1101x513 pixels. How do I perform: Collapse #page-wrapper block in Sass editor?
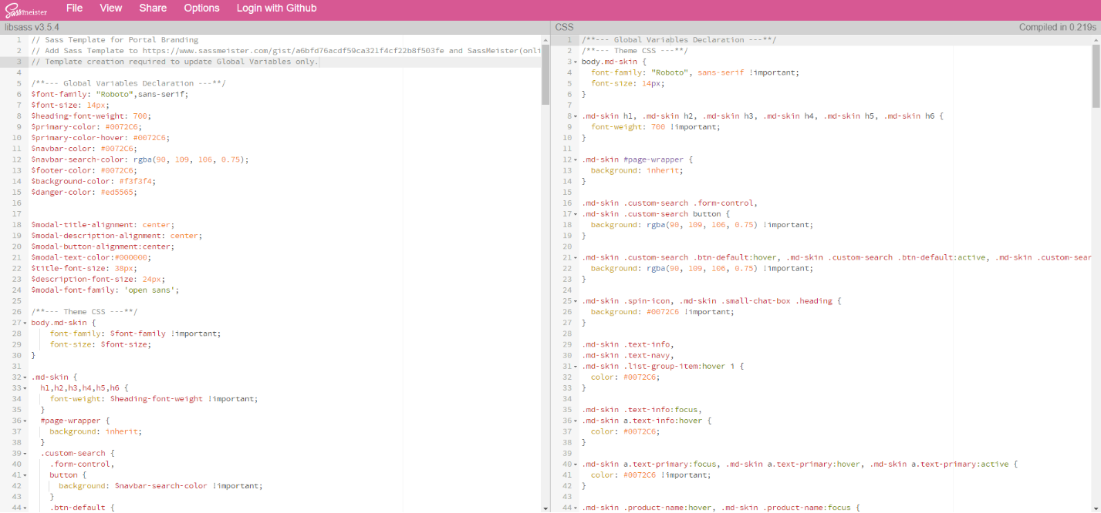25,421
